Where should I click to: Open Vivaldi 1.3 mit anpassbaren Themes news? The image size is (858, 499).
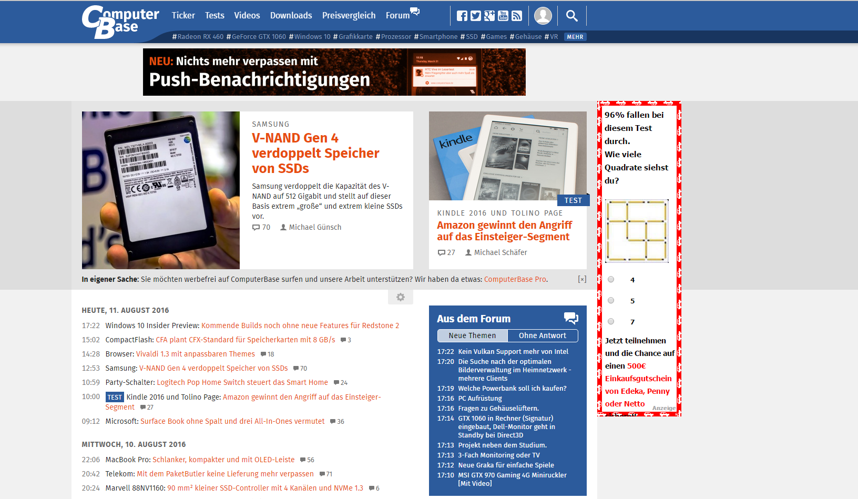[196, 354]
